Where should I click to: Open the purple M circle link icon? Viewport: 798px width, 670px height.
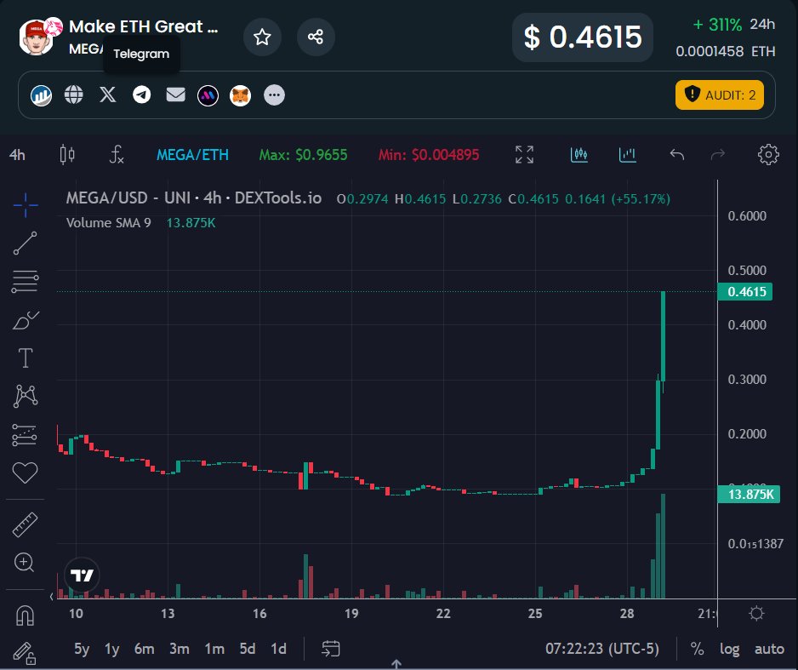(x=208, y=95)
